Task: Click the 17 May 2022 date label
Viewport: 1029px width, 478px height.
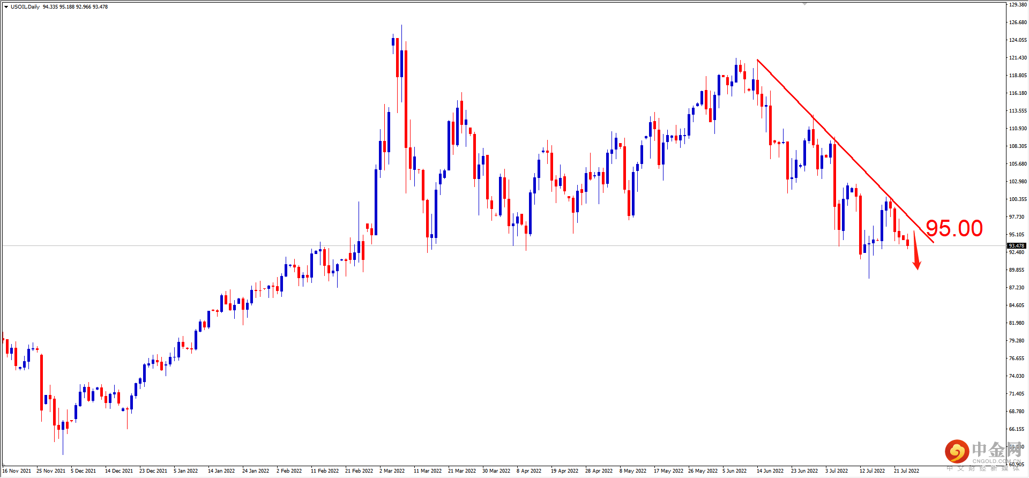Action: 669,471
